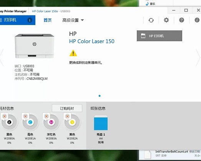Click the 更换成新的定影器单元 warning message
The width and height of the screenshot is (201, 161).
point(86,62)
